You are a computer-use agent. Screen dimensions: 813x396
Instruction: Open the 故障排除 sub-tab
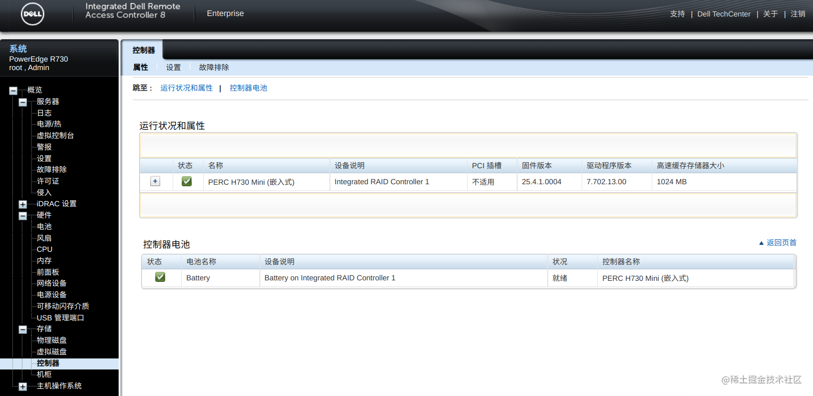click(x=214, y=67)
